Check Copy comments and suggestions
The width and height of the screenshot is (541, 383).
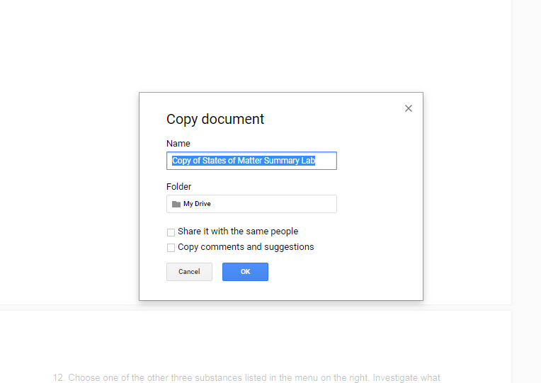171,248
